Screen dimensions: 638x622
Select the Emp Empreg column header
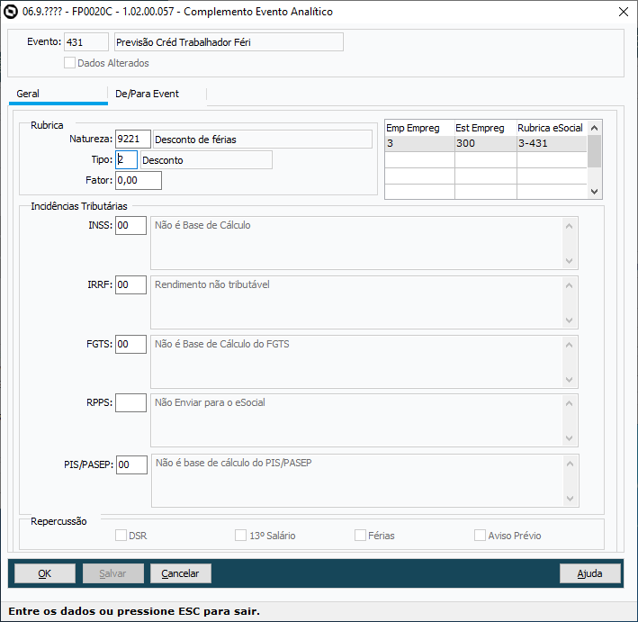point(419,128)
